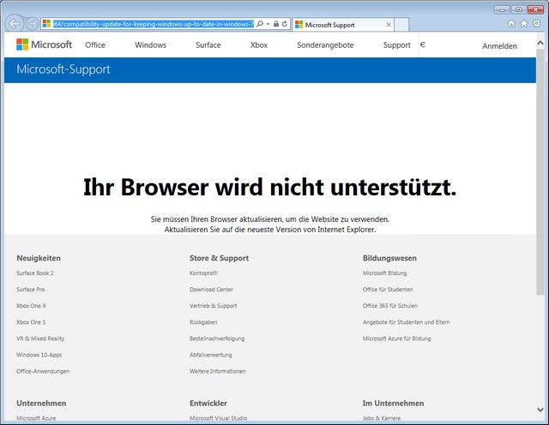Click the URL address field
The height and width of the screenshot is (425, 549).
150,24
